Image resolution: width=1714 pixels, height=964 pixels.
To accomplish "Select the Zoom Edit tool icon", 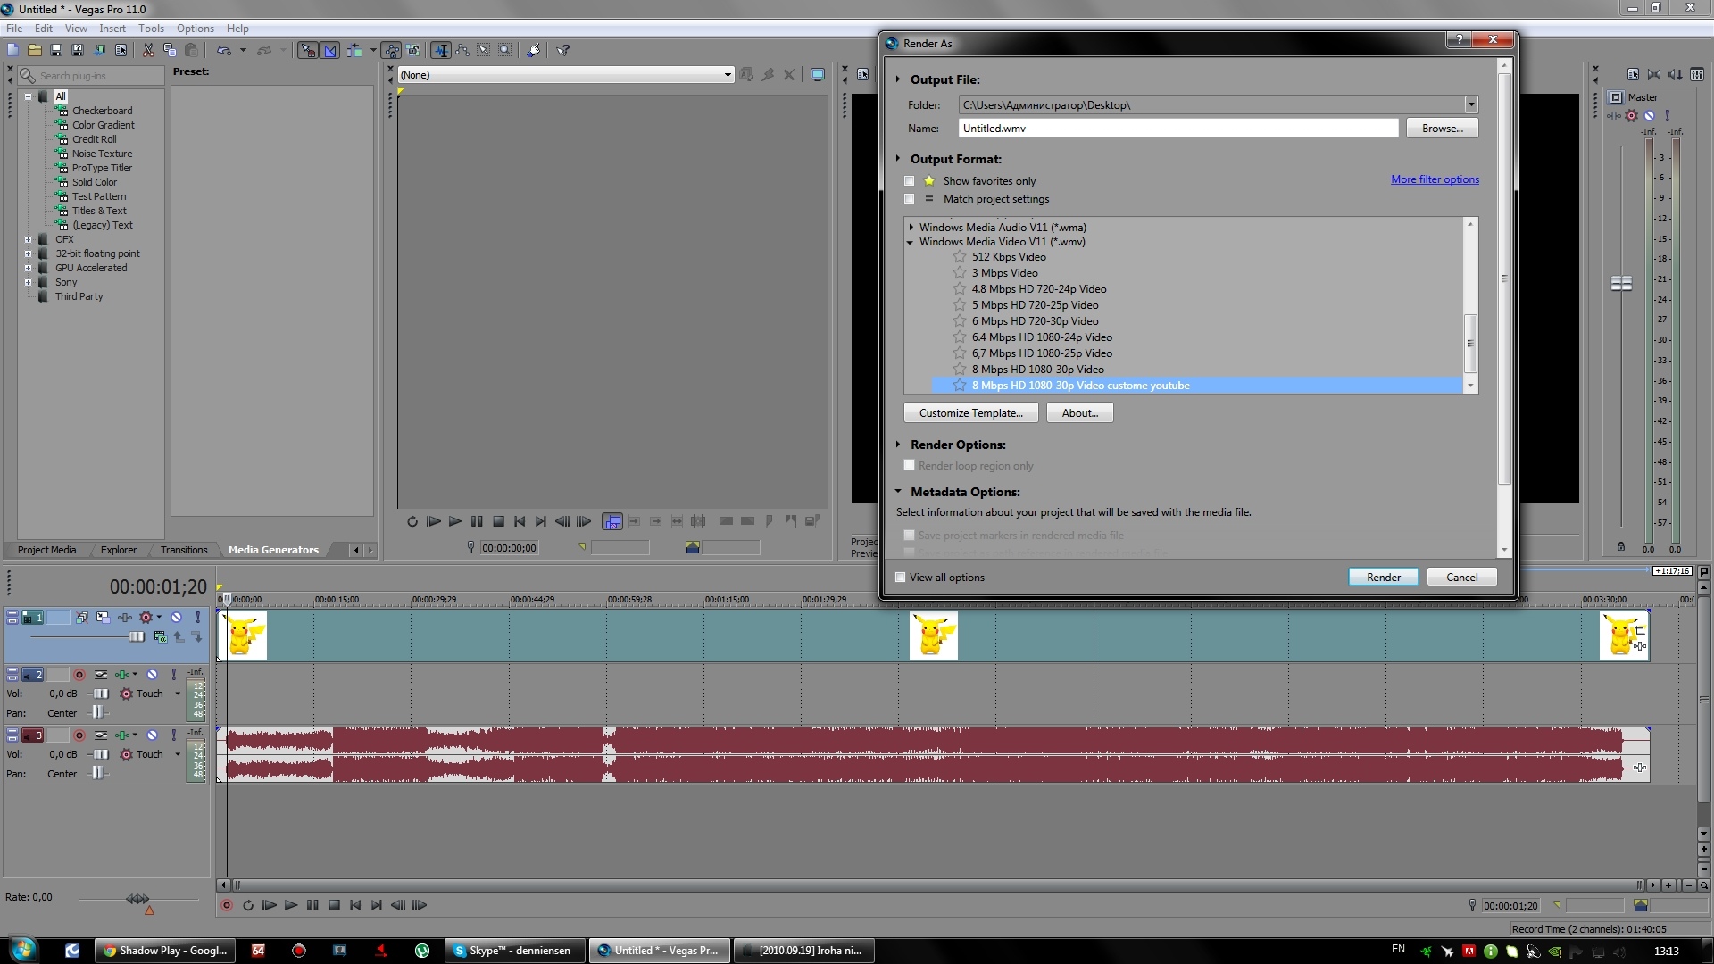I will (505, 51).
